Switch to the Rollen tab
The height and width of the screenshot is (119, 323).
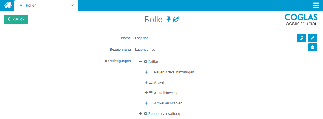31,6
